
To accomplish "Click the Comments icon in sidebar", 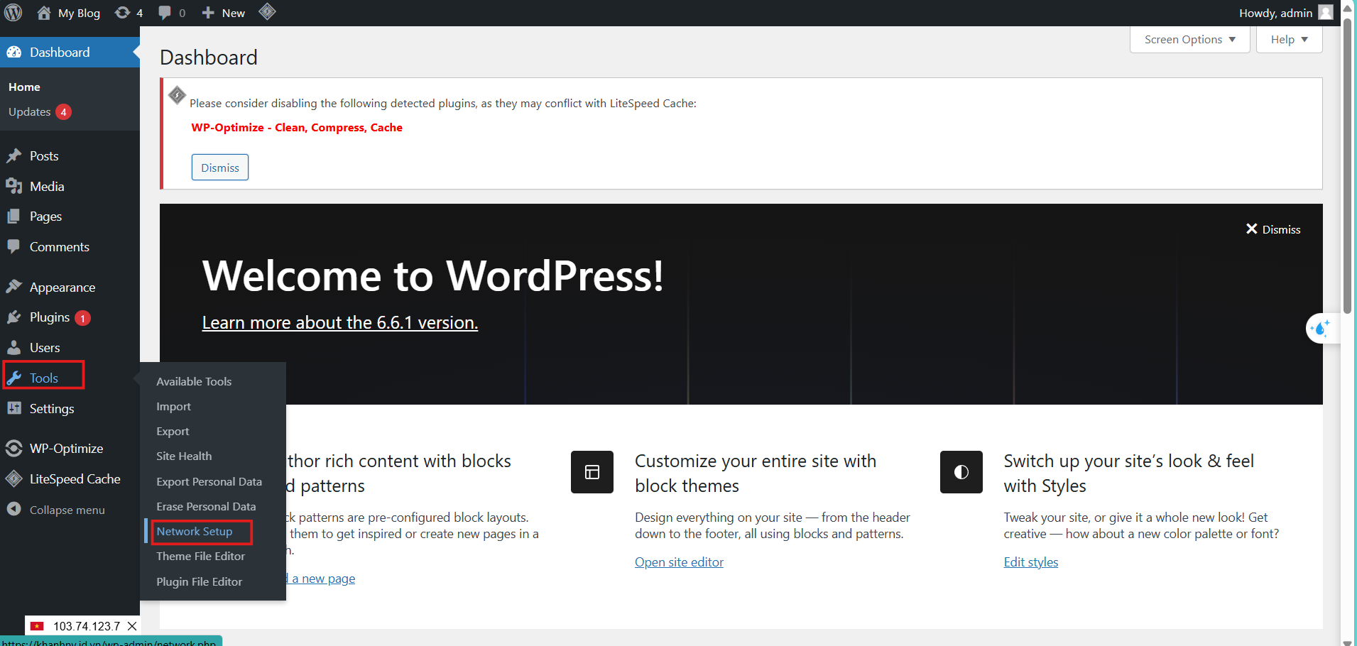I will (14, 247).
